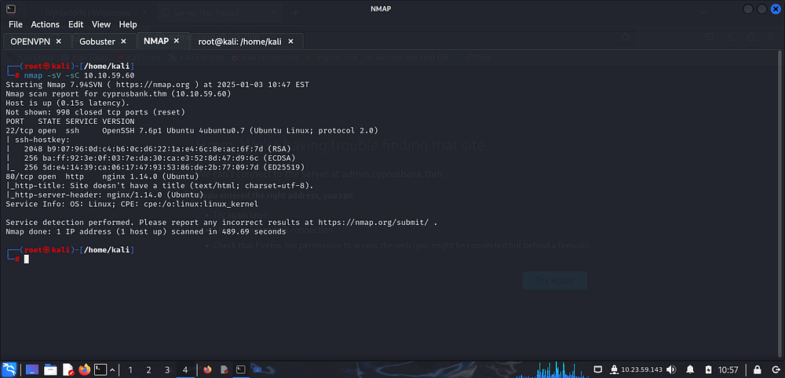Click the network connection tray icon

pos(598,369)
